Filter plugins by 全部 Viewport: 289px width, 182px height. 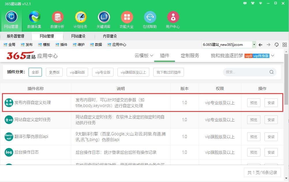(35, 72)
